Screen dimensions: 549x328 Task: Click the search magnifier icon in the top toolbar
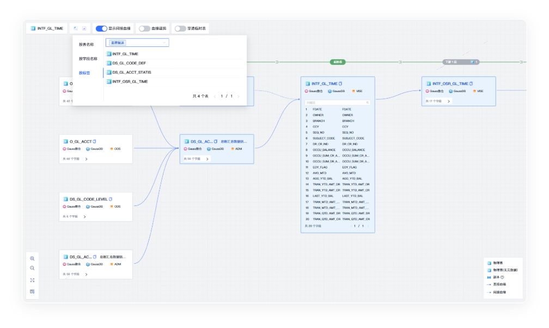click(x=76, y=28)
